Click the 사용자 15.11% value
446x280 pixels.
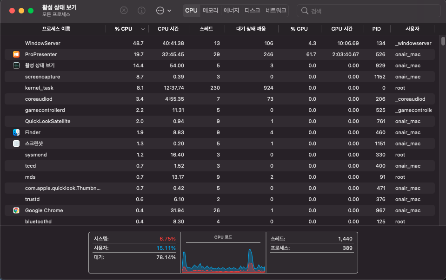click(x=166, y=248)
